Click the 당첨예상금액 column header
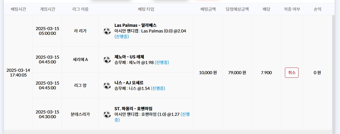Viewport: 340px width, 134px height. click(x=237, y=9)
